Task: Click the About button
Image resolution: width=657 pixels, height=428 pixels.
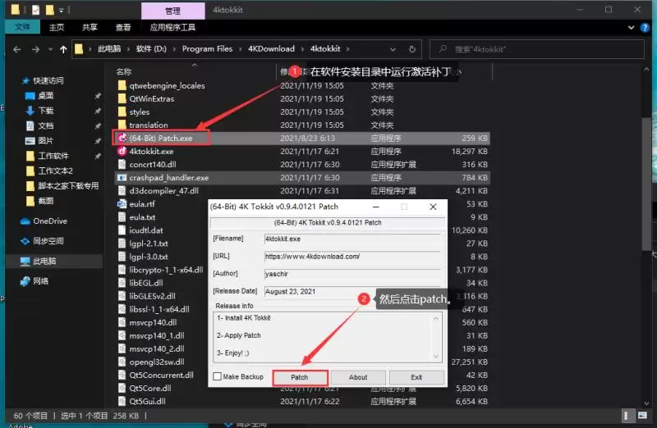Action: point(358,377)
